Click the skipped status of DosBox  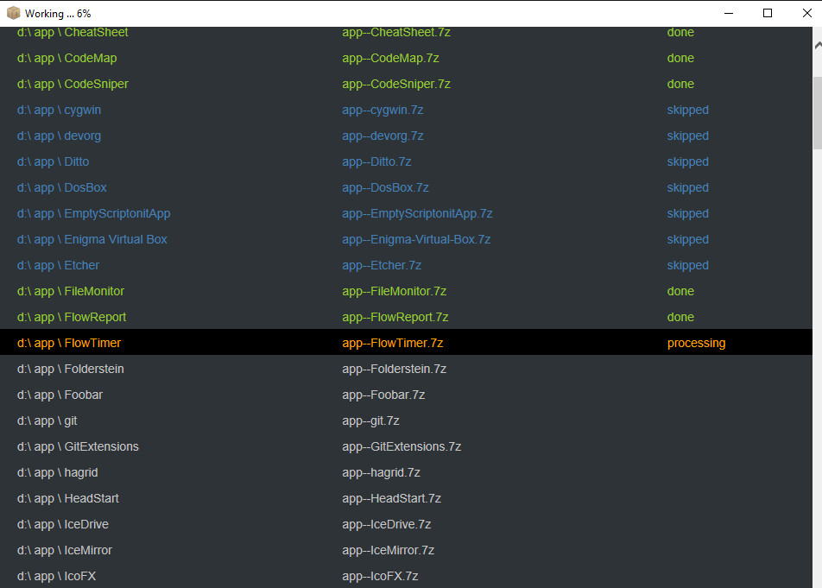[x=688, y=188]
